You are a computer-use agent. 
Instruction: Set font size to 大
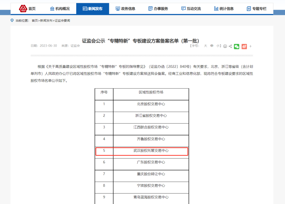[x=205, y=46]
